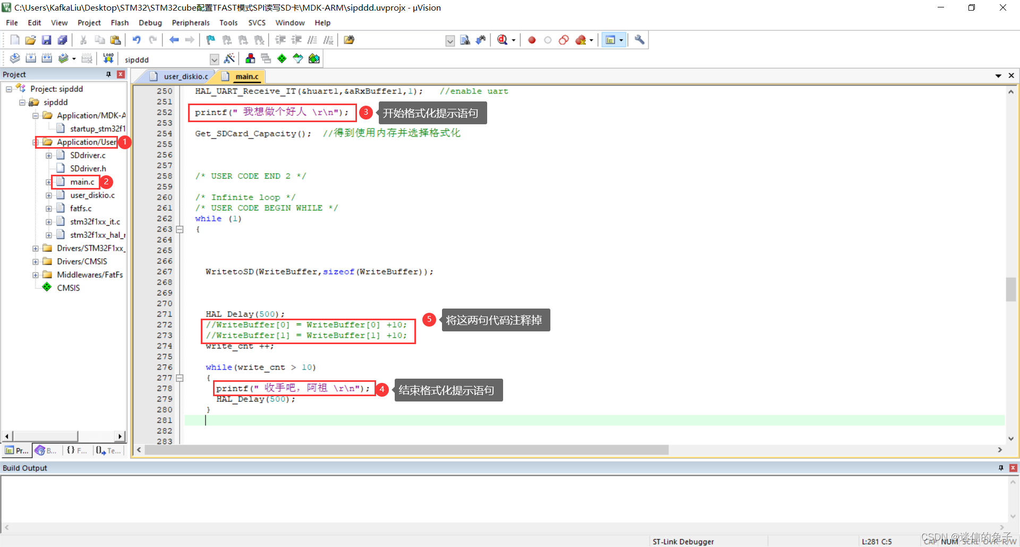Screen dimensions: 1020x547
Task: Switch to the user_diskio.c tab
Action: (x=185, y=76)
